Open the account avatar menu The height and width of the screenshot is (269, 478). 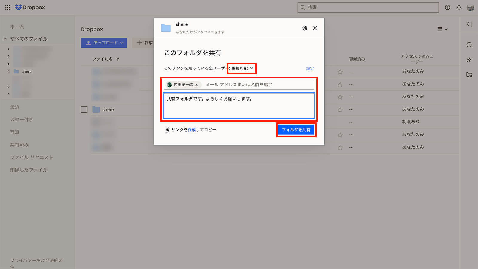(x=470, y=7)
